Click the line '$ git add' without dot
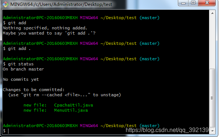 pos(15,23)
